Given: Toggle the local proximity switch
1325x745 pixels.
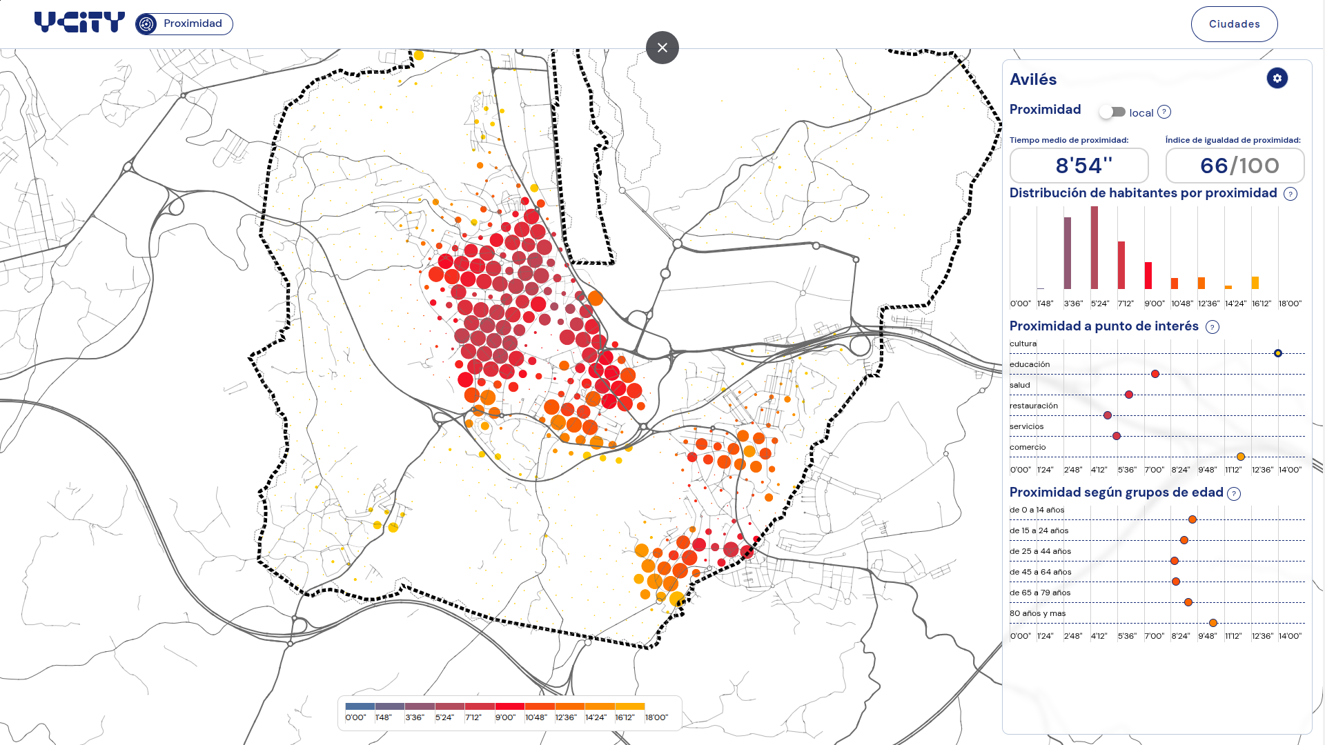Looking at the screenshot, I should [1112, 112].
